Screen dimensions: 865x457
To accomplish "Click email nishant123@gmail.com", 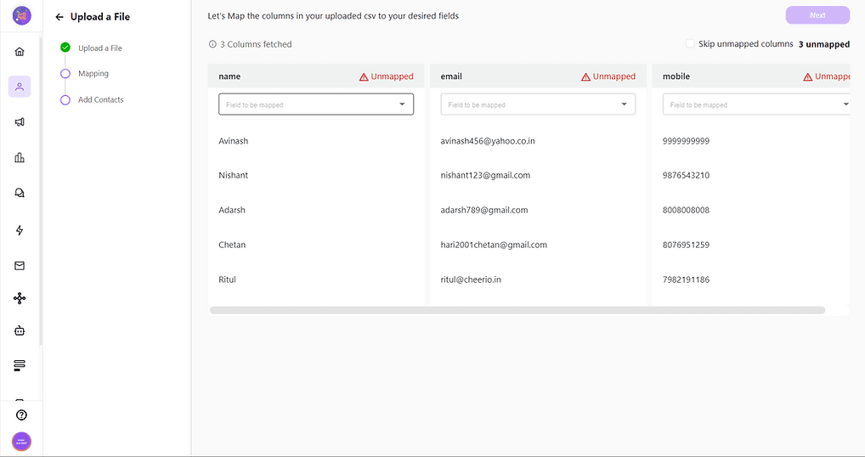I will (x=485, y=175).
